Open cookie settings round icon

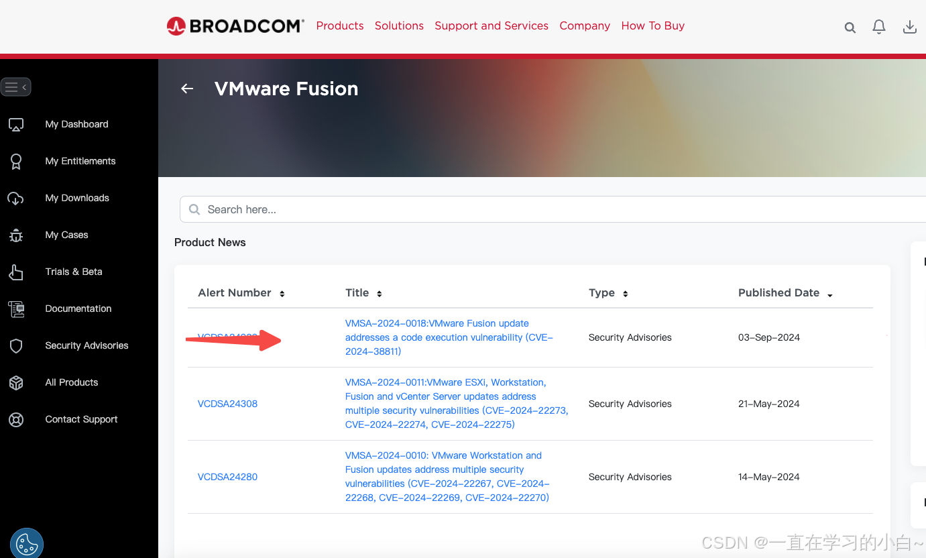pos(27,543)
